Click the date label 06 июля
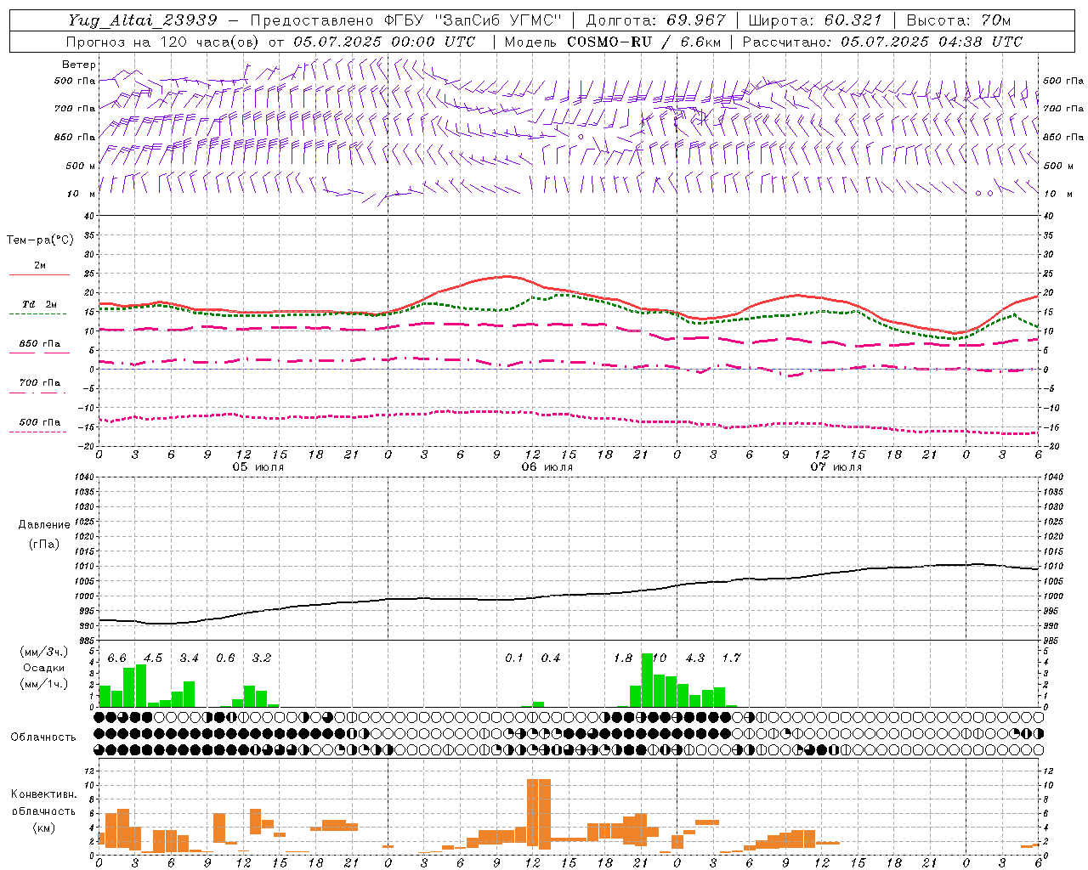The image size is (1088, 870). pos(547,467)
